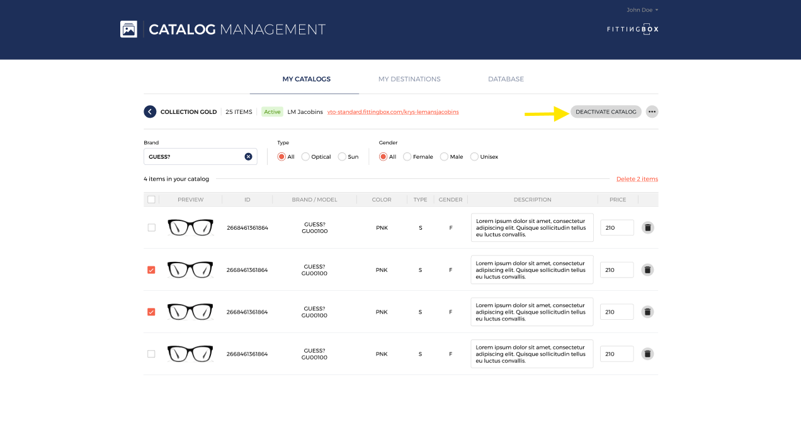Click the first row's price field
Viewport: 801px width, 425px height.
click(616, 228)
